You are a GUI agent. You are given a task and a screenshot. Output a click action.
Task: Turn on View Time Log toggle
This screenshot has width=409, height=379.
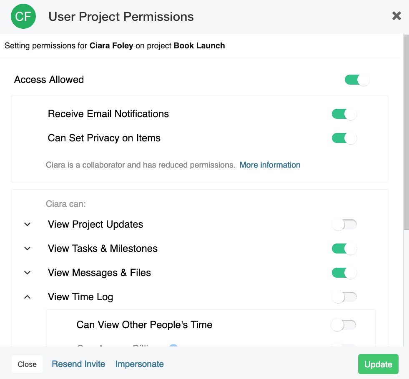(x=344, y=297)
